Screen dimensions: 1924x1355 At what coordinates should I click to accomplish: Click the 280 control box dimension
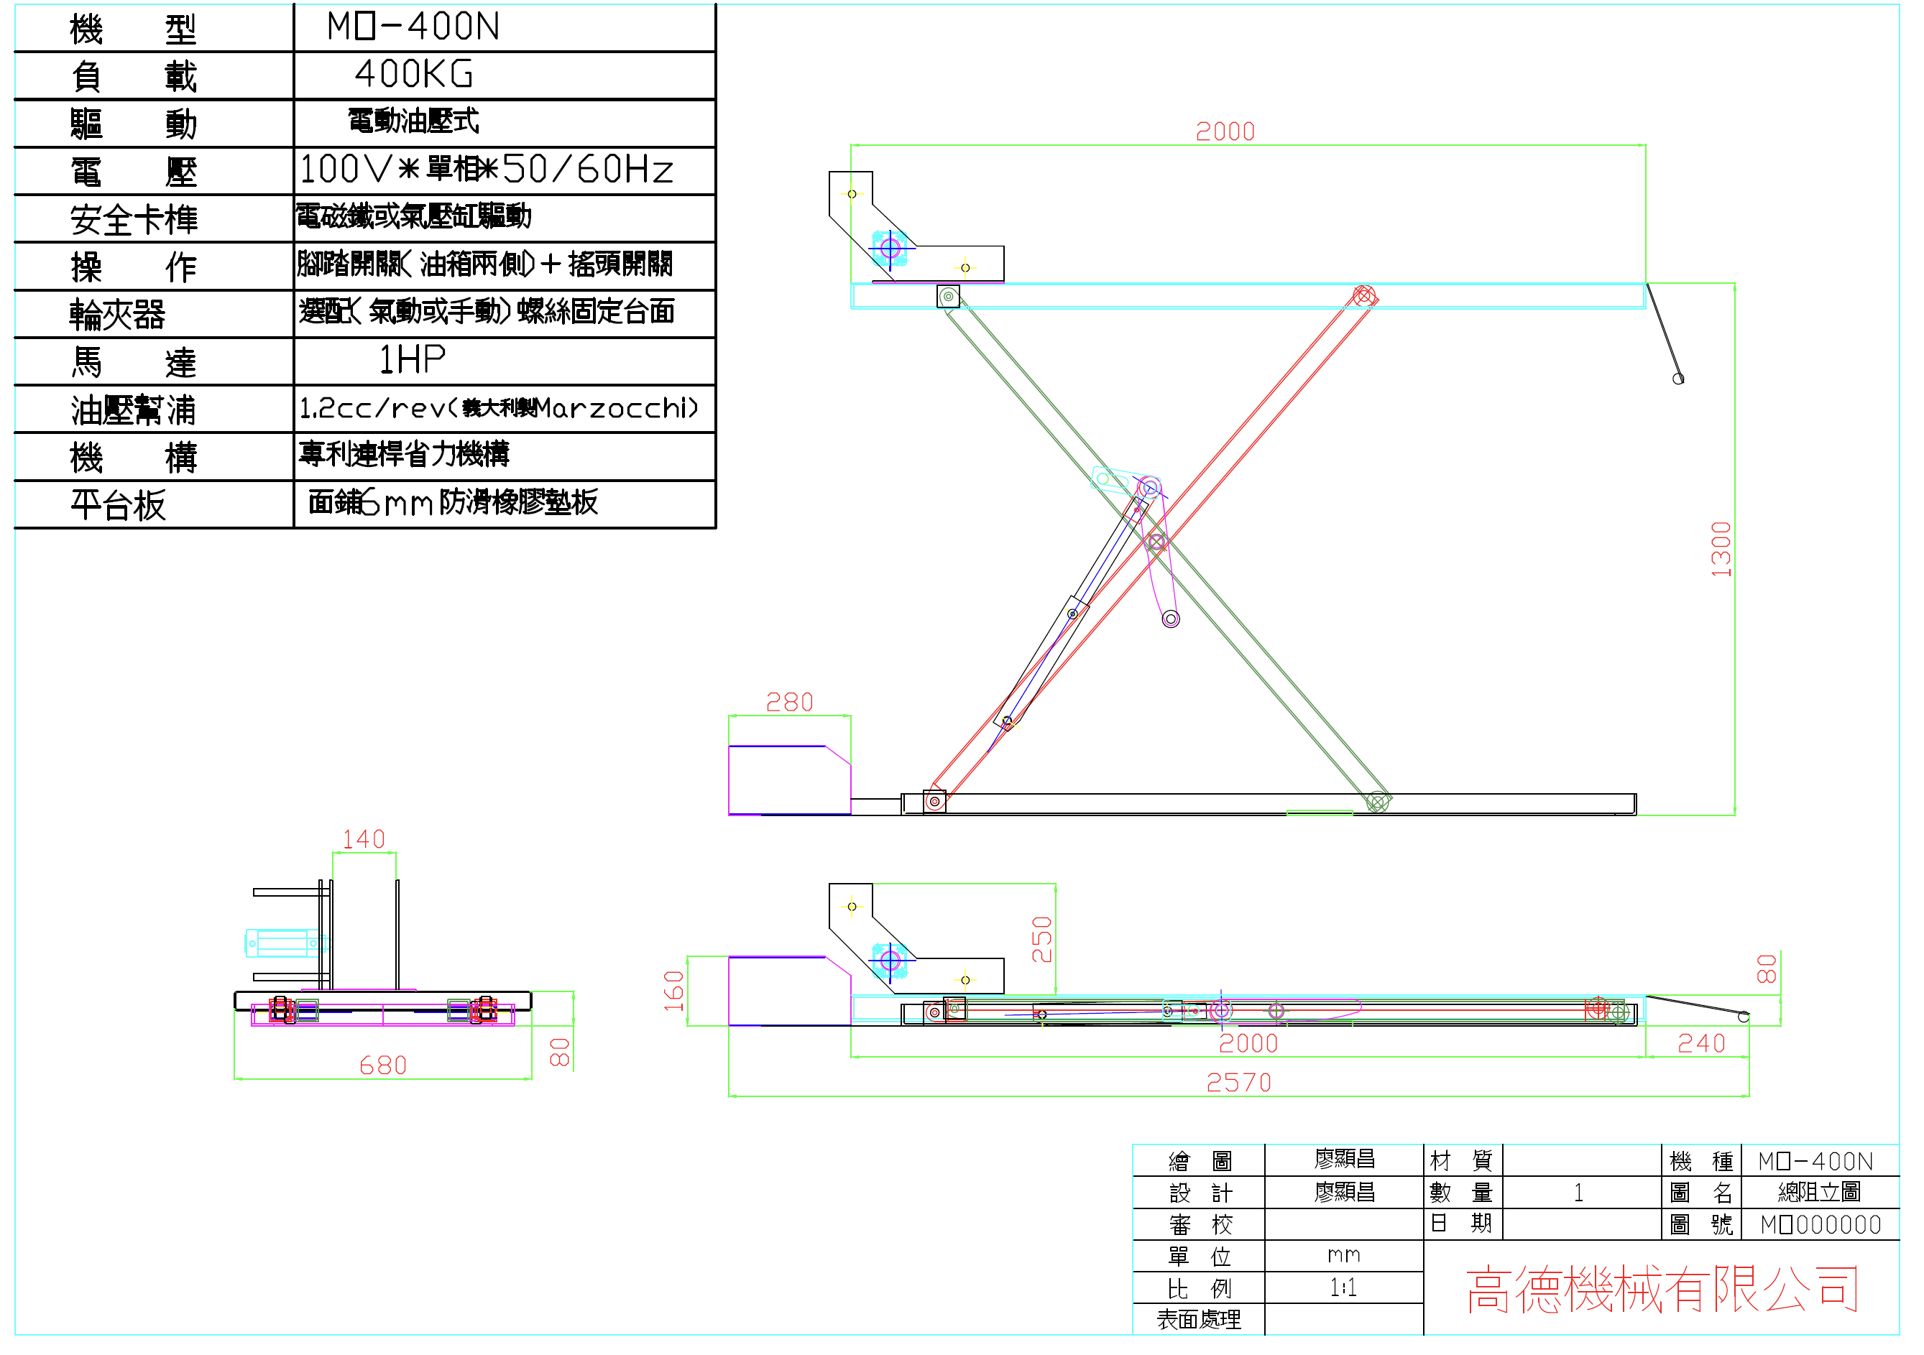click(789, 702)
